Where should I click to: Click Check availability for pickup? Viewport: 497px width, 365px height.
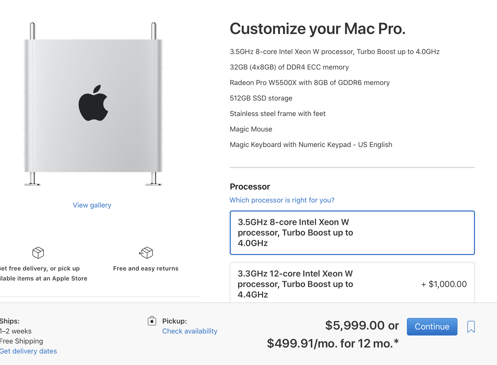pos(190,331)
